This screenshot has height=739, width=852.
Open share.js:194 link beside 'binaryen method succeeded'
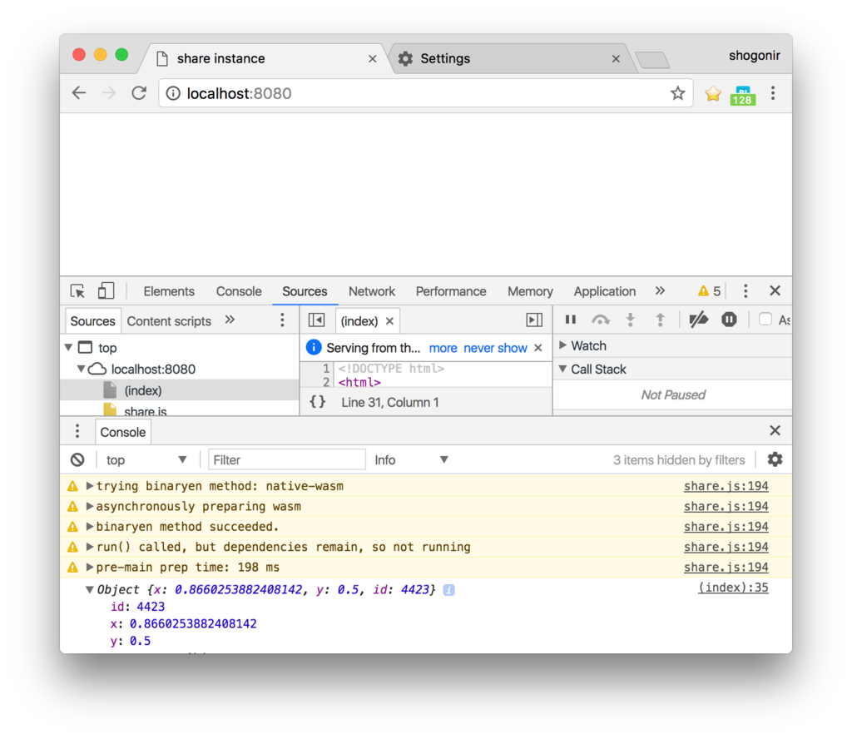726,527
